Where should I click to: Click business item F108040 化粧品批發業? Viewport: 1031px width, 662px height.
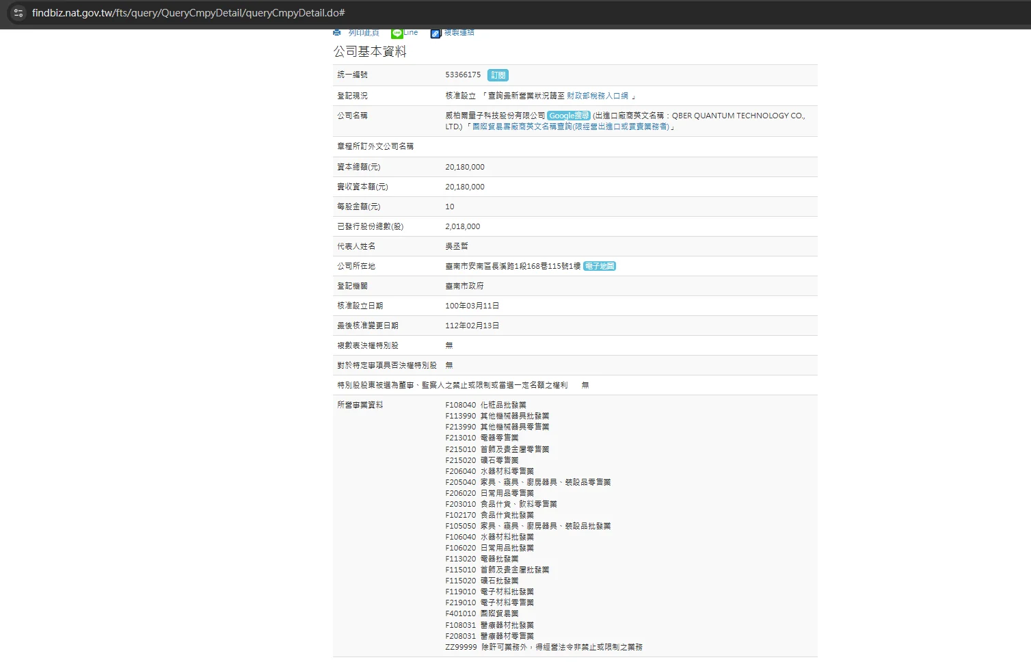[485, 405]
